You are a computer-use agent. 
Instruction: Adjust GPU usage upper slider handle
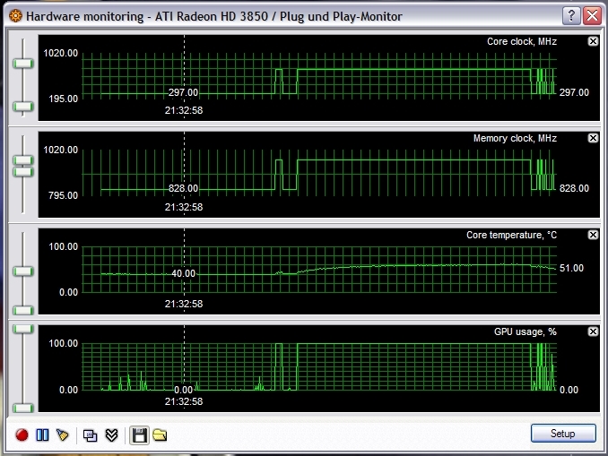tap(23, 329)
